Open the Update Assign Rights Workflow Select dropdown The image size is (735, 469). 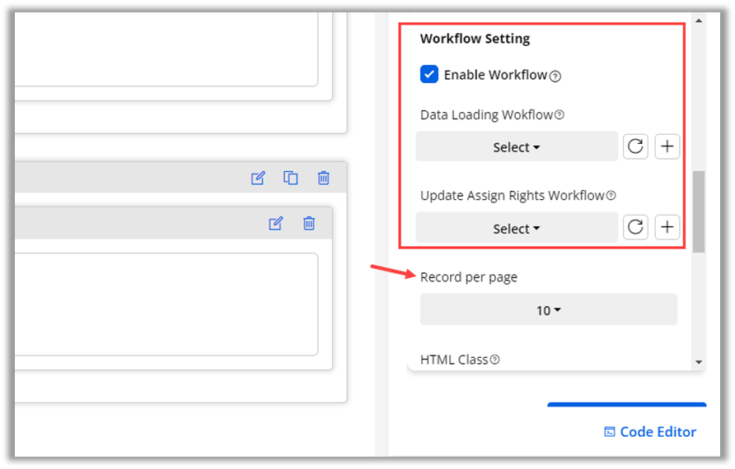point(517,228)
